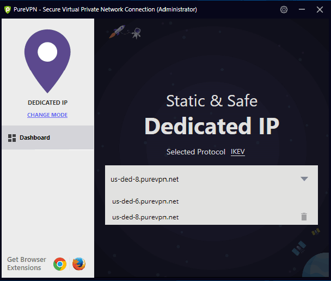Open settings via the gear icon
Image resolution: width=331 pixels, height=281 pixels.
click(284, 9)
